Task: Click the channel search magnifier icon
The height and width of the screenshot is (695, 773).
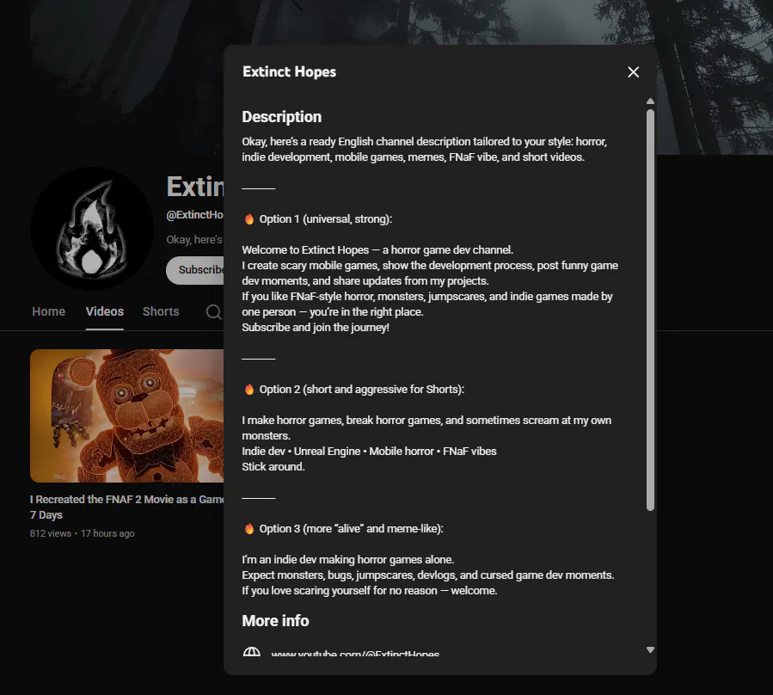Action: (213, 311)
